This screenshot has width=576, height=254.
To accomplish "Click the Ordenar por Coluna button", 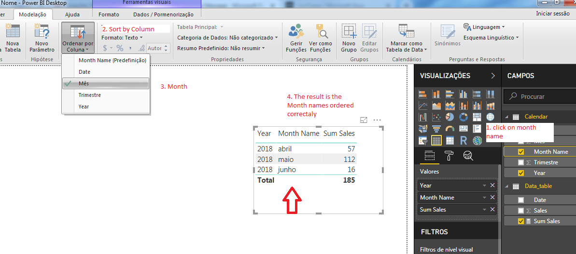I will click(78, 38).
